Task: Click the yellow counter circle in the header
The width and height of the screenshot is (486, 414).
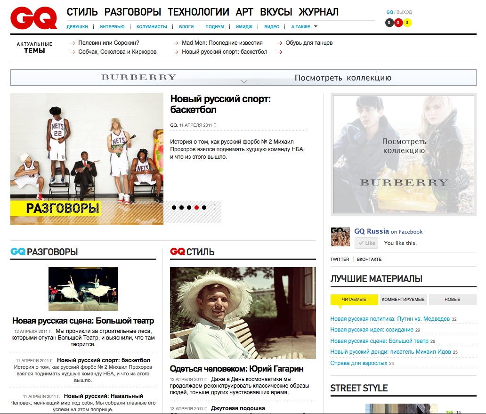Action: [407, 23]
